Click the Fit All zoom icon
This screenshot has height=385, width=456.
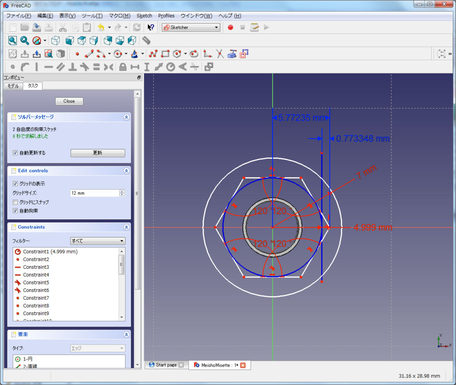click(x=12, y=41)
